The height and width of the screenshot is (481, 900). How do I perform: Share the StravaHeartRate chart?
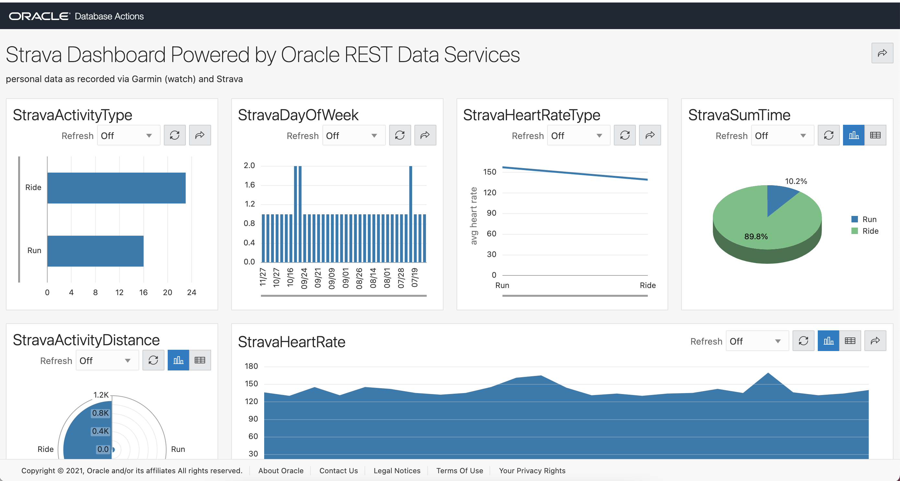point(875,341)
